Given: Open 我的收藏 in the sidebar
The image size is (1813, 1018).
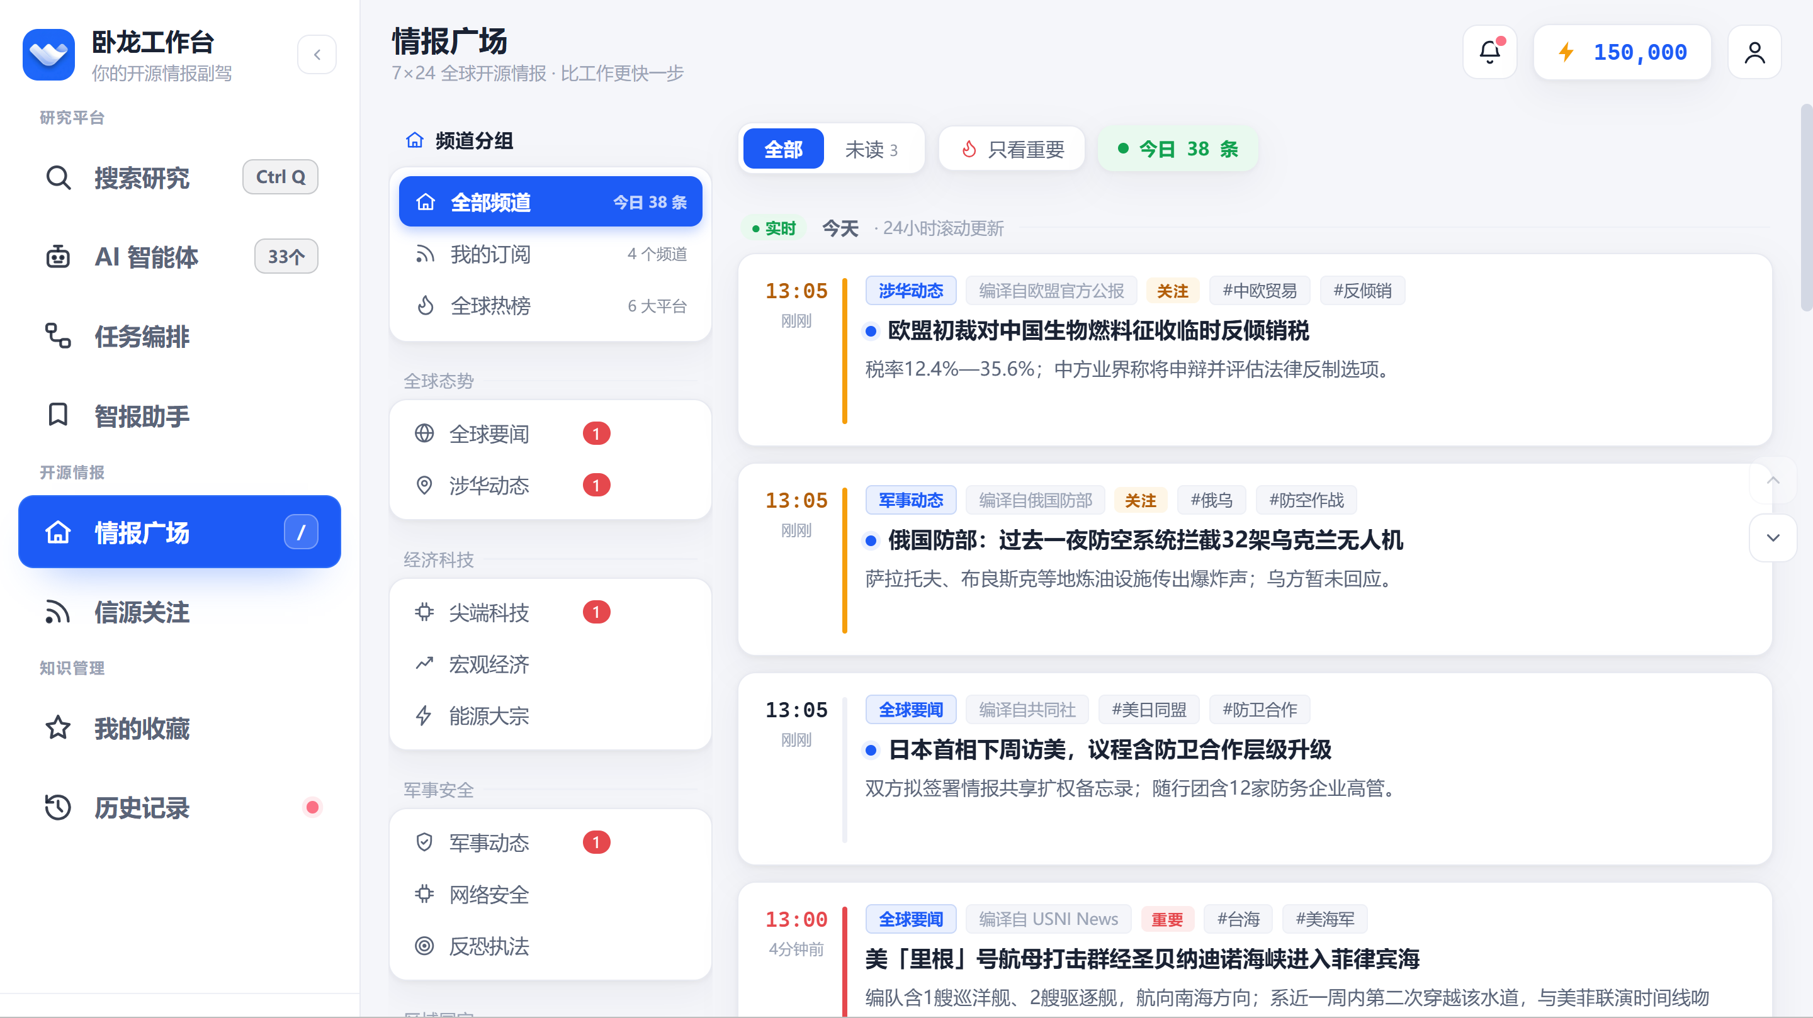Looking at the screenshot, I should tap(179, 728).
